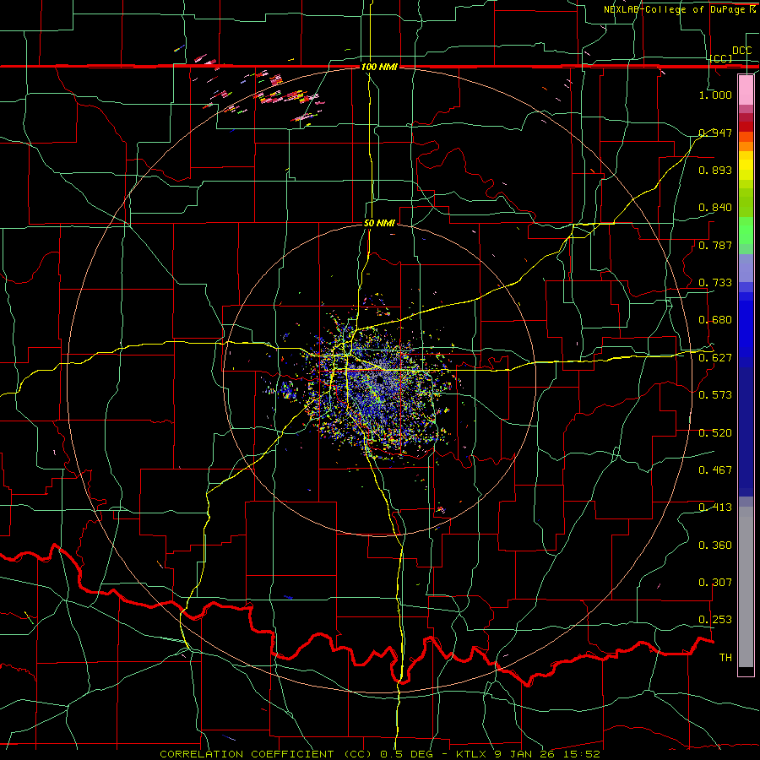Click the 0.733 scale value
This screenshot has height=760, width=760.
(x=715, y=283)
